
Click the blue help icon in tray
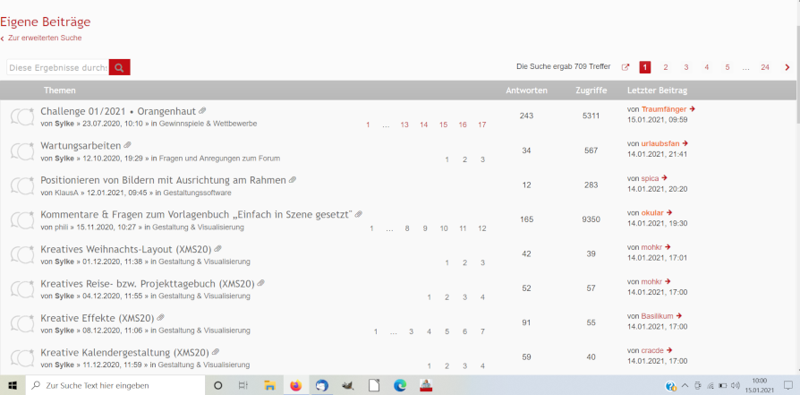[671, 386]
